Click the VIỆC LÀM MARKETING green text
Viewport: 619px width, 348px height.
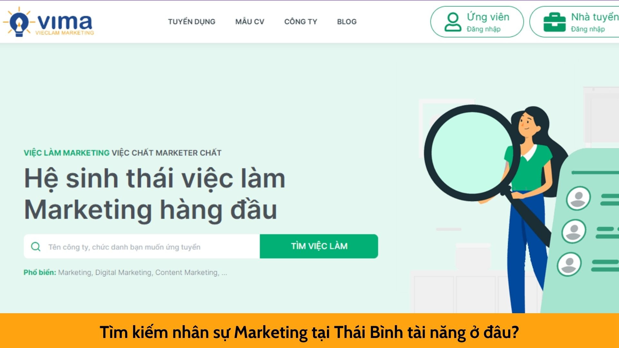point(67,153)
